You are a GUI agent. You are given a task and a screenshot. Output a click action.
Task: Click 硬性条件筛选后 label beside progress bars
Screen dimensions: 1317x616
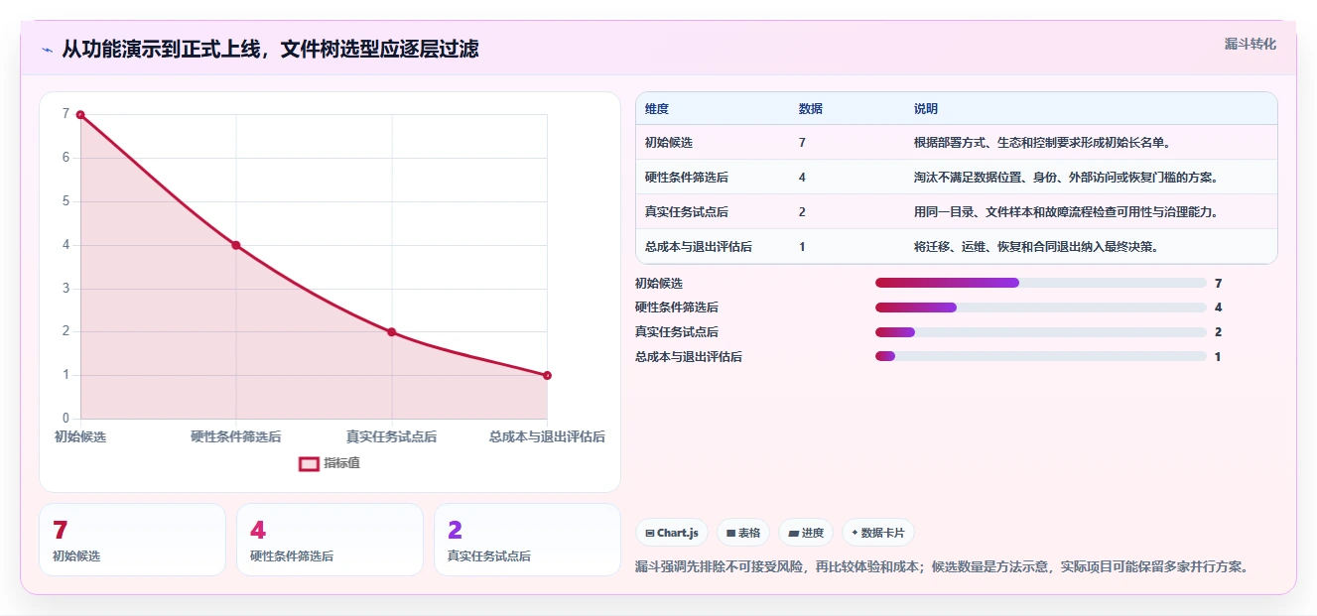click(677, 308)
